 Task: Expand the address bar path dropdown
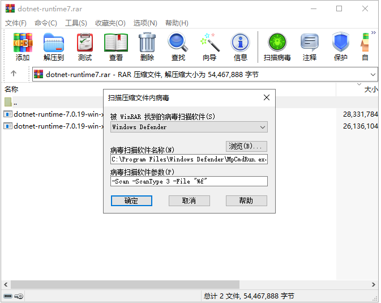[373, 74]
